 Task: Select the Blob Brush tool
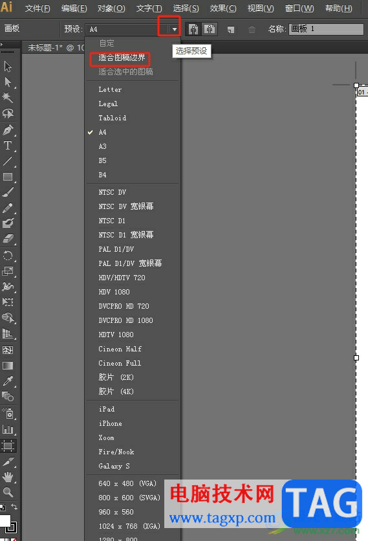coord(8,223)
